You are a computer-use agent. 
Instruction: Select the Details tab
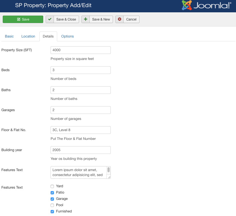click(48, 36)
